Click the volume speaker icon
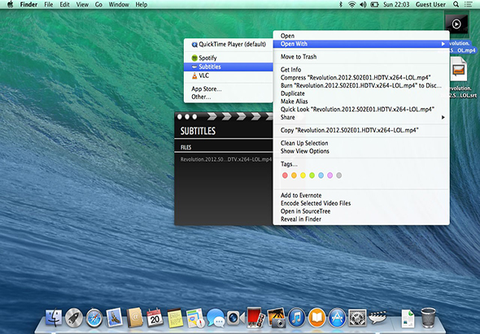The width and height of the screenshot is (480, 334). (x=363, y=4)
